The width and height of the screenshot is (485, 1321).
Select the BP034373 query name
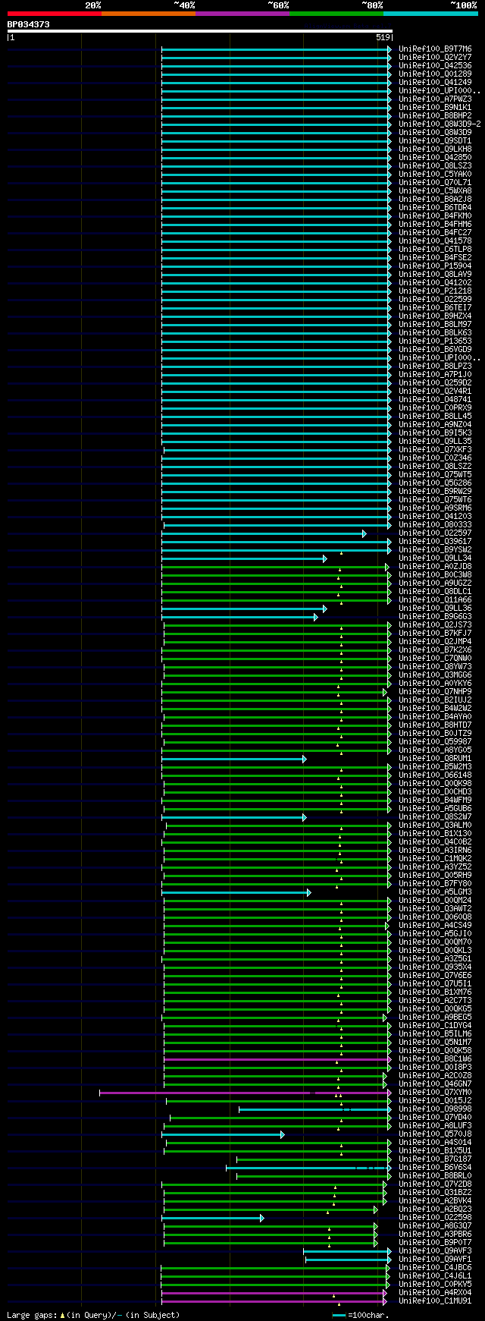pos(29,24)
